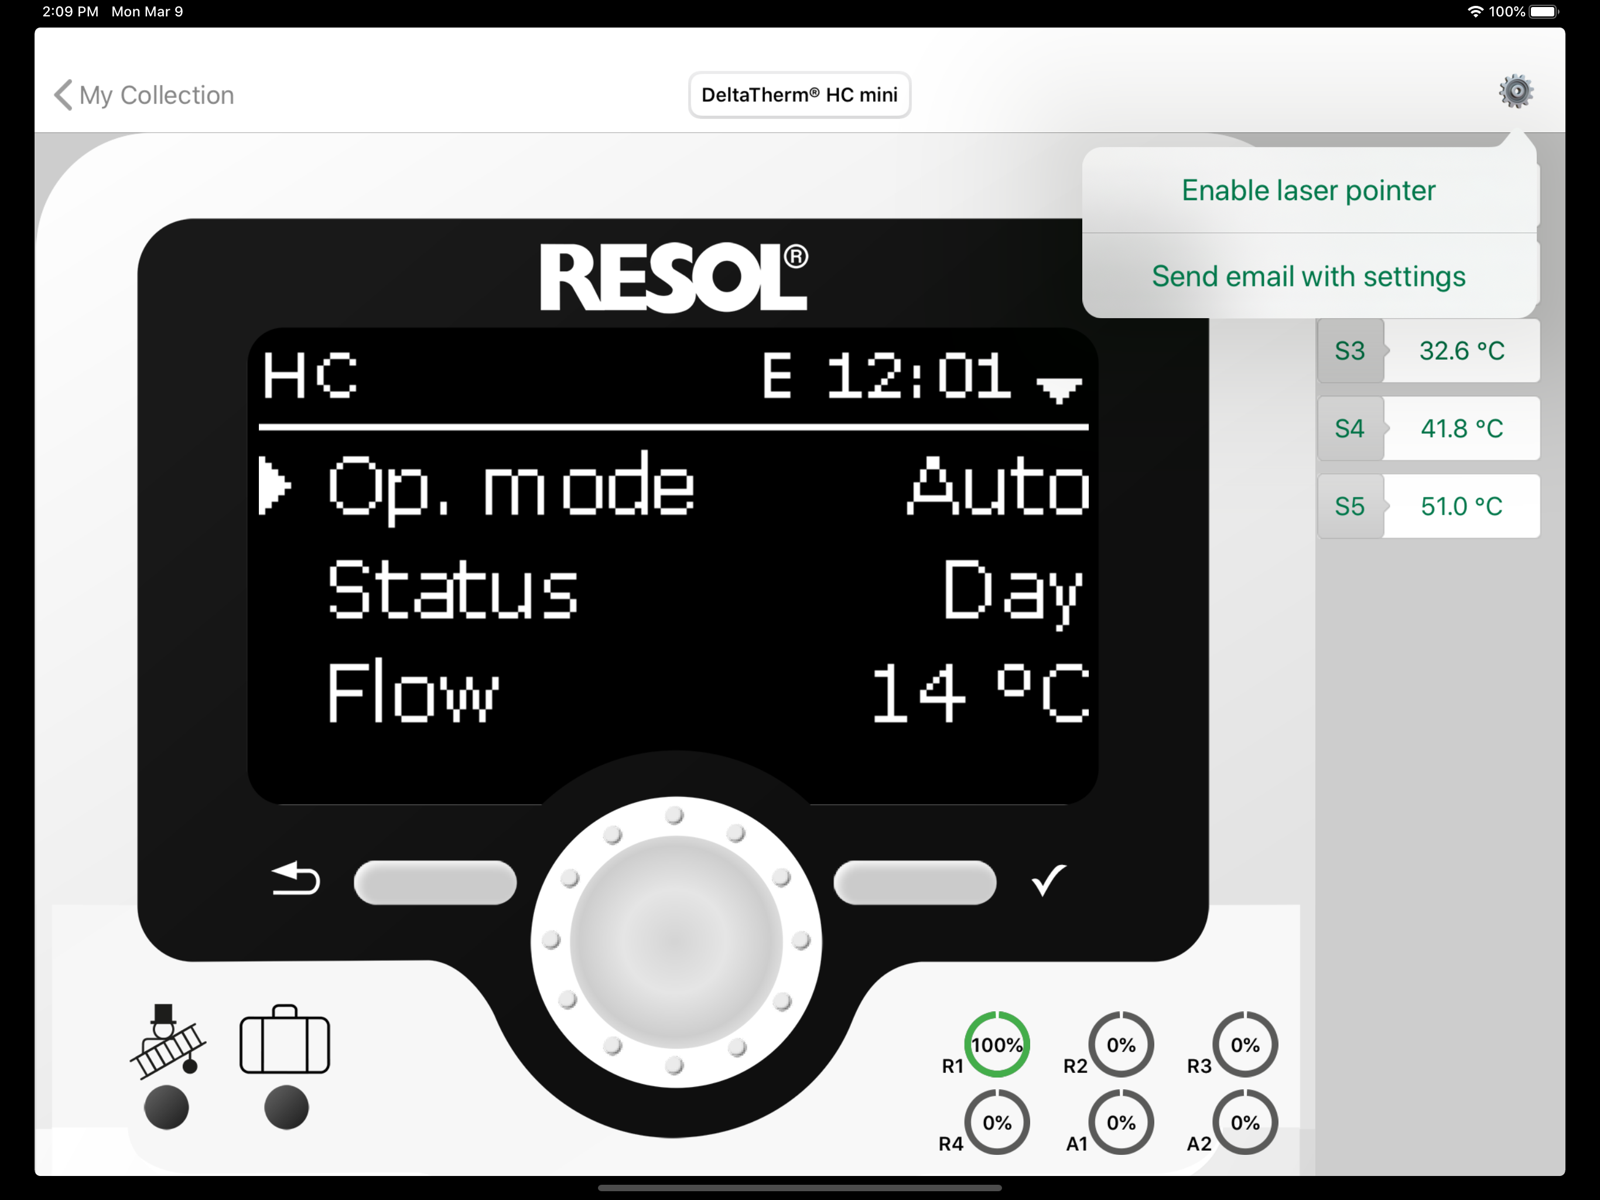The width and height of the screenshot is (1600, 1200).
Task: Select the R2 0% relay indicator
Action: point(1121,1044)
